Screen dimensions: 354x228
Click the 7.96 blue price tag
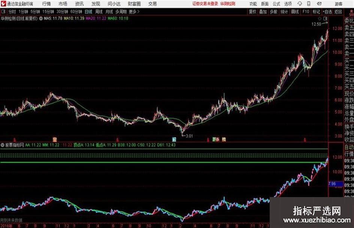335,184
